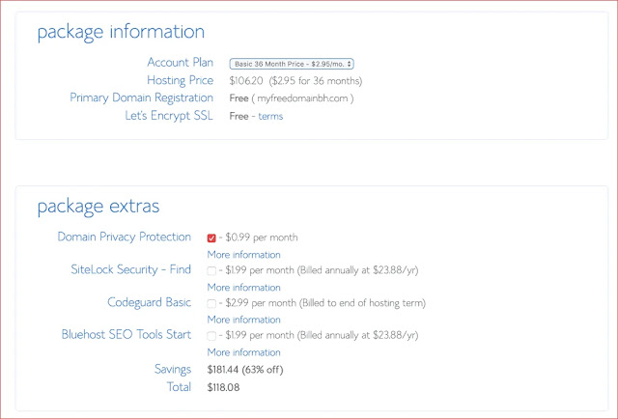Click the Hosting Price amount $106.20
Screen dimensions: 618x419
point(246,81)
